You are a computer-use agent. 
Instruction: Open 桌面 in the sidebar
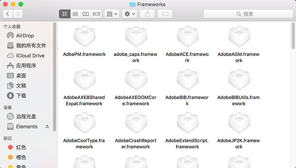tap(16, 76)
